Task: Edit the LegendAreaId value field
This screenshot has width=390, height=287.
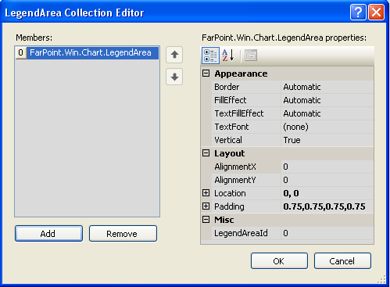Action: (327, 233)
